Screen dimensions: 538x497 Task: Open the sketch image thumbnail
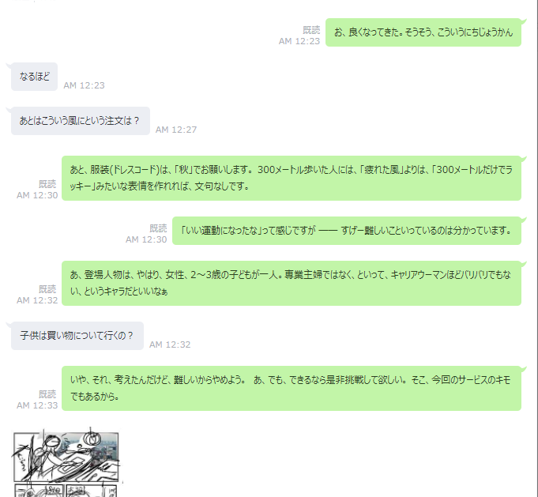pos(66,462)
